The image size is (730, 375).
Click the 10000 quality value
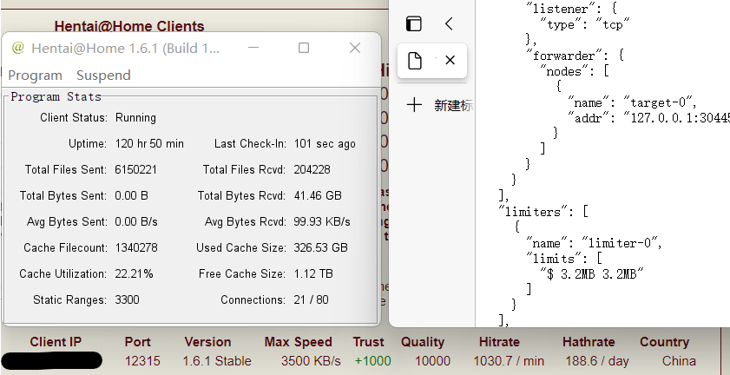point(432,361)
